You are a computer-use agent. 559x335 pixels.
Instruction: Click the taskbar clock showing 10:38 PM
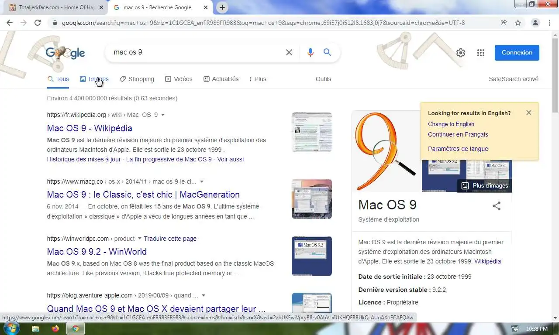[537, 328]
